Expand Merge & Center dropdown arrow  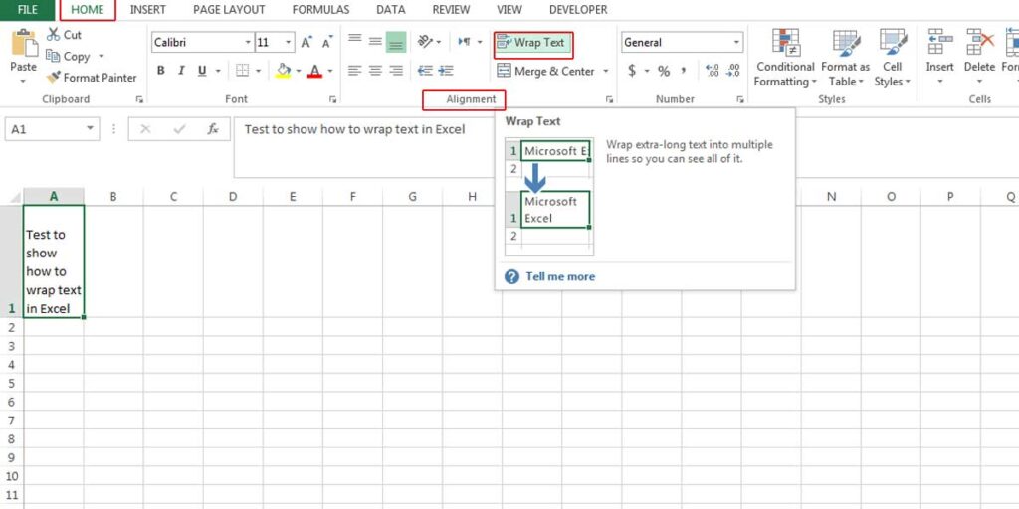point(606,71)
